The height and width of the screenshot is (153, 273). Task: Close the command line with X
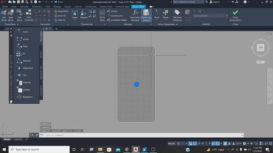(x=32, y=135)
